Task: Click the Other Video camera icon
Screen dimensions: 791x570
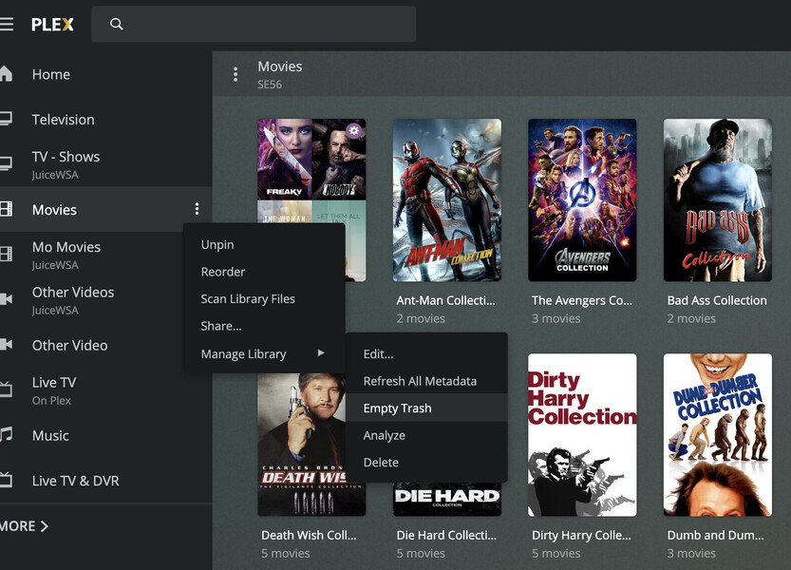Action: tap(6, 344)
